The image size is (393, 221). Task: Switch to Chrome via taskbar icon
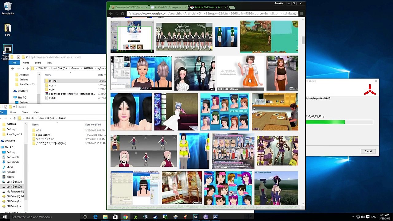click(x=125, y=217)
